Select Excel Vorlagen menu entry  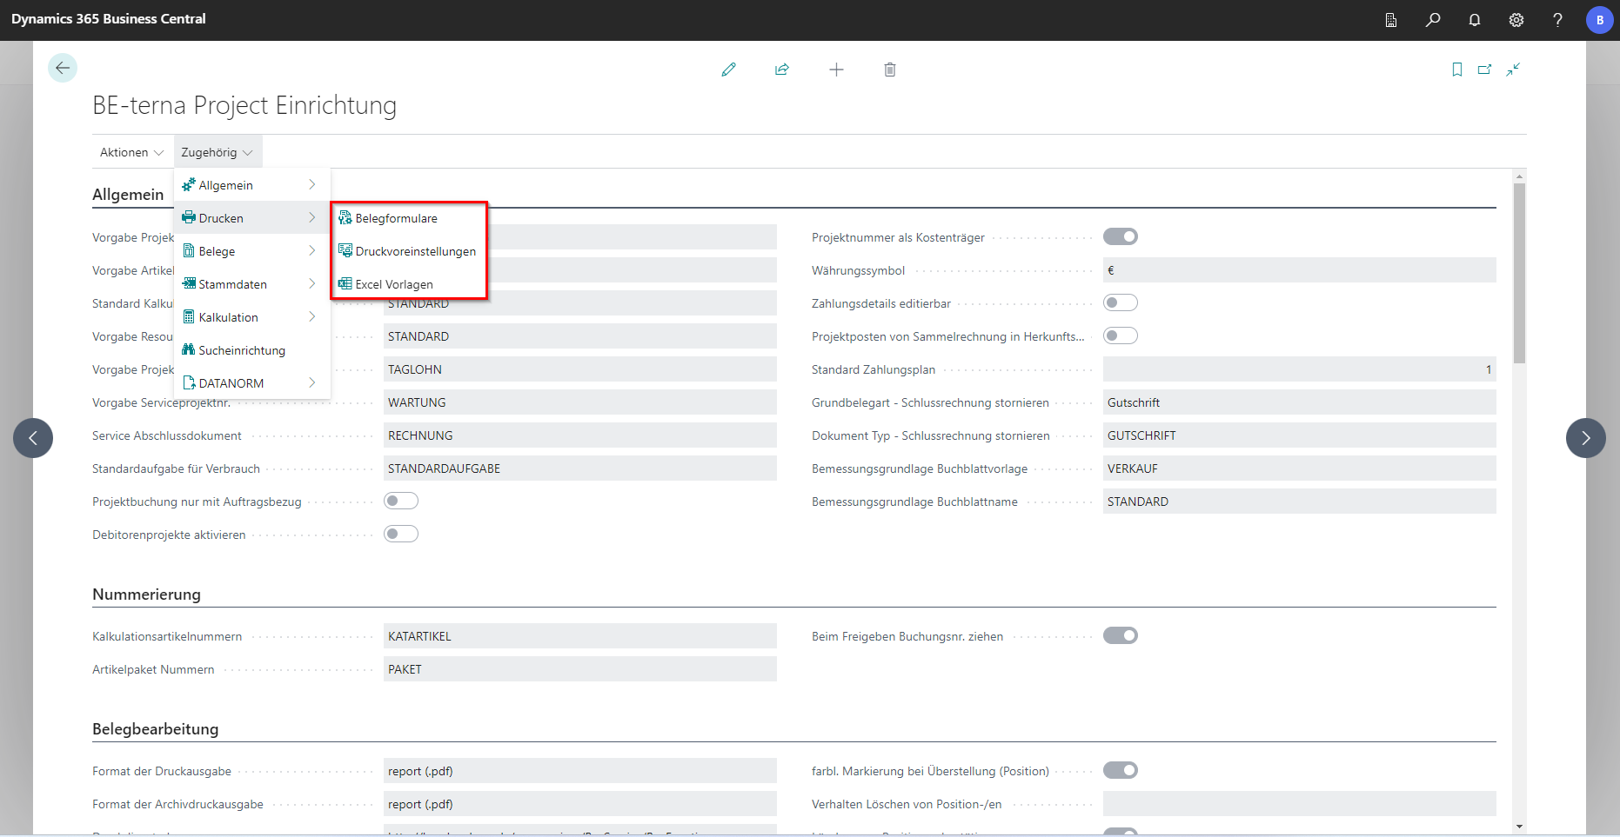(x=393, y=284)
